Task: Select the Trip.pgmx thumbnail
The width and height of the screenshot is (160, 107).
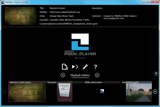Action: pos(65,91)
